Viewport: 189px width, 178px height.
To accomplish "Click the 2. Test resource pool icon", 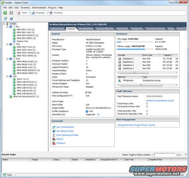I will coord(11,44).
